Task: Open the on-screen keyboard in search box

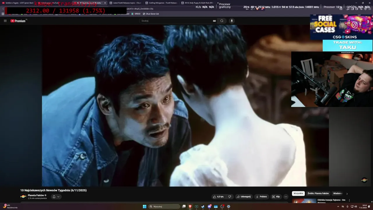Action: click(214, 21)
